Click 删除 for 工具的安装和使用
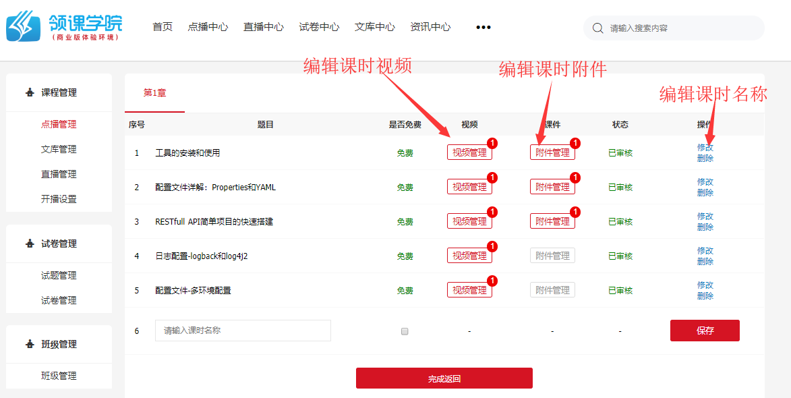Viewport: 791px width, 398px height. point(705,159)
